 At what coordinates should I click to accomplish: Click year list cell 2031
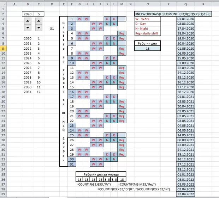pyautogui.click(x=28, y=92)
